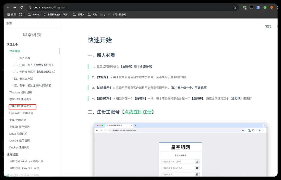
Task: Click the browser back arrow
Action: pos(8,8)
